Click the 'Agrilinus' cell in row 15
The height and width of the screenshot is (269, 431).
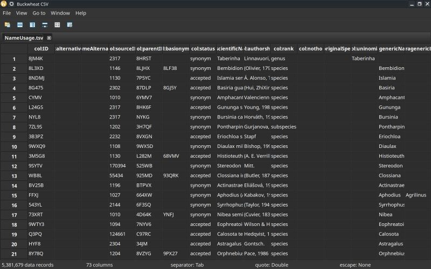point(418,195)
